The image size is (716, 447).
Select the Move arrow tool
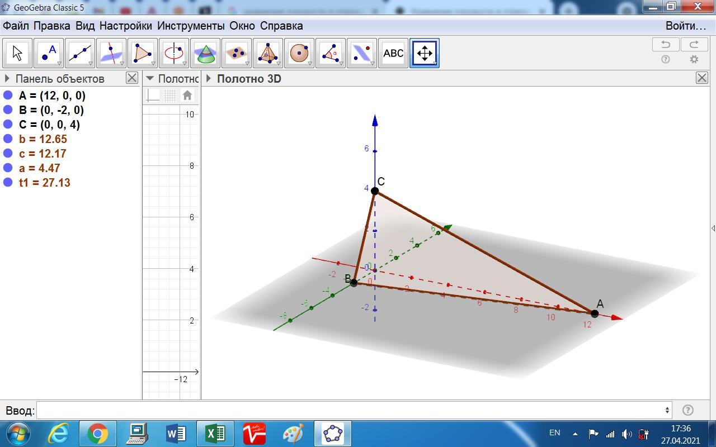coord(17,53)
